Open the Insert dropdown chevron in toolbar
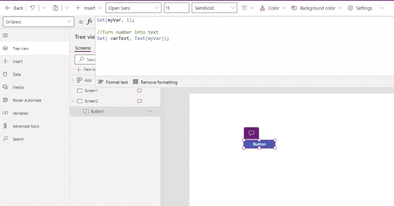 100,8
